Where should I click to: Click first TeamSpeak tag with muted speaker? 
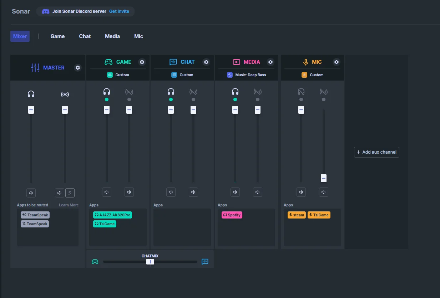click(35, 215)
